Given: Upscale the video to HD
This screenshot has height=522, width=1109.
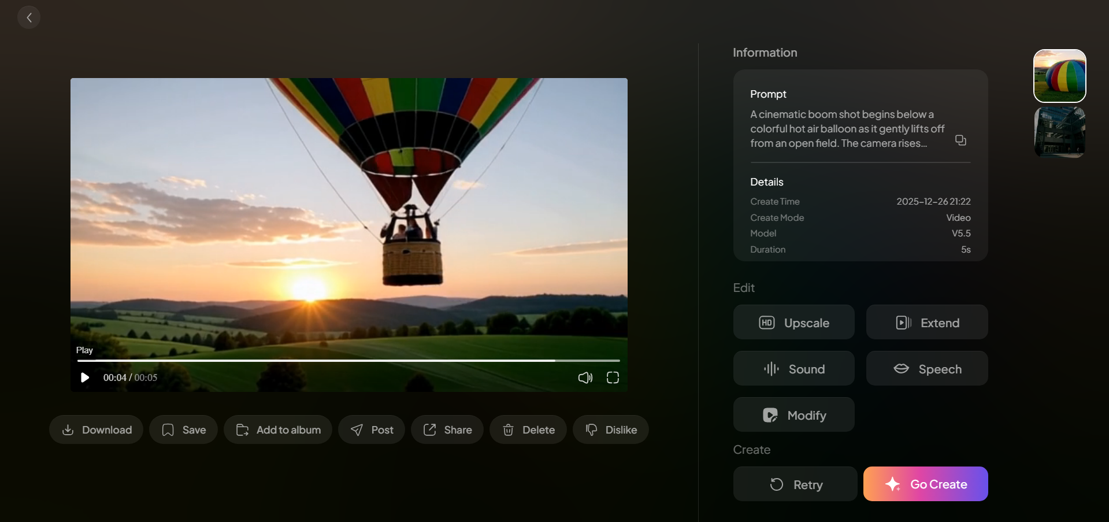Looking at the screenshot, I should pos(794,322).
